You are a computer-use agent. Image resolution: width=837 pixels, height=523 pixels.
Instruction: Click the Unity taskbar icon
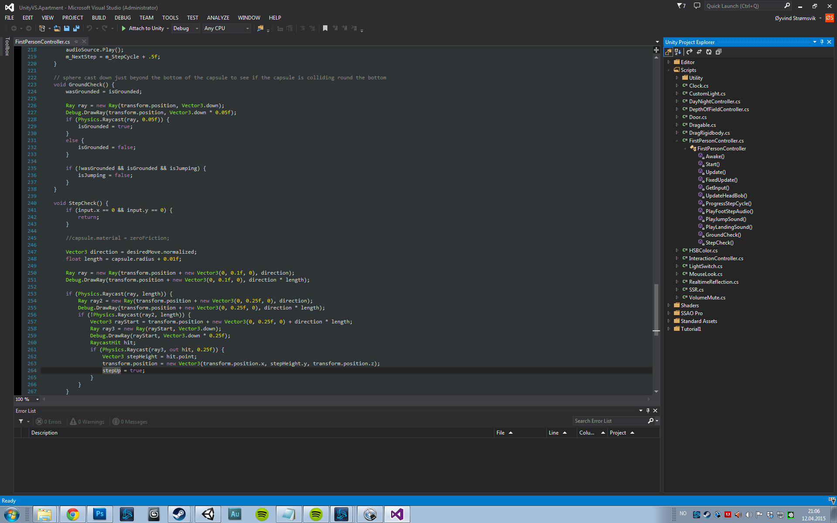click(x=207, y=515)
